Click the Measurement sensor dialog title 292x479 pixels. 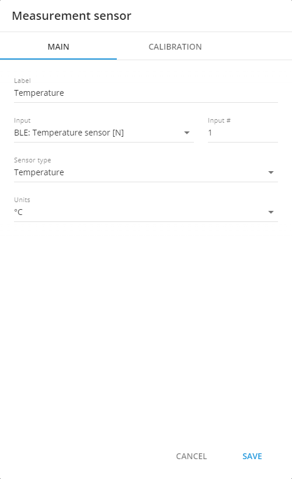point(71,16)
